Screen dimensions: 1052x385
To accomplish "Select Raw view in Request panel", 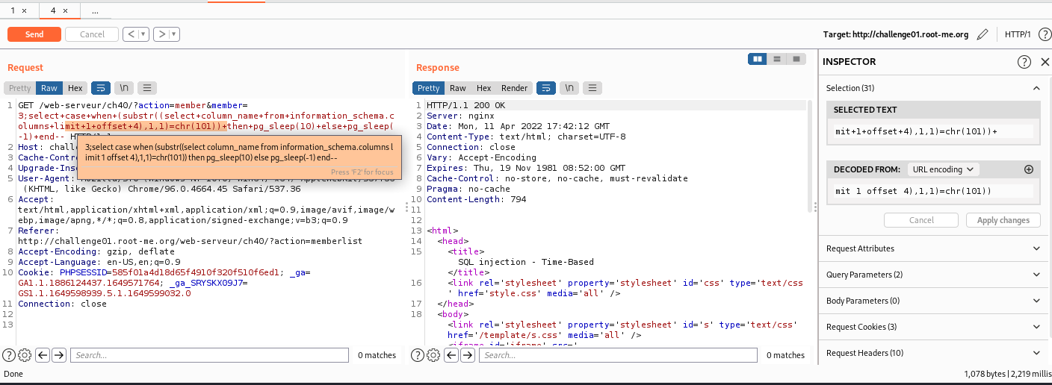I will (x=49, y=88).
